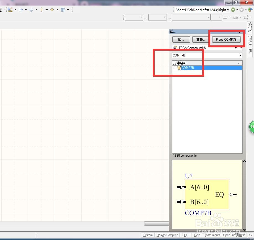Click the OpenBus调色板 status bar button

[234, 235]
